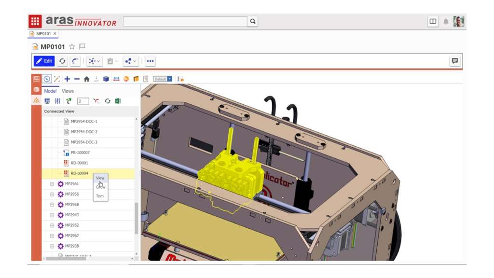Toggle favorite star for MP0101
The width and height of the screenshot is (494, 278).
[x=72, y=47]
